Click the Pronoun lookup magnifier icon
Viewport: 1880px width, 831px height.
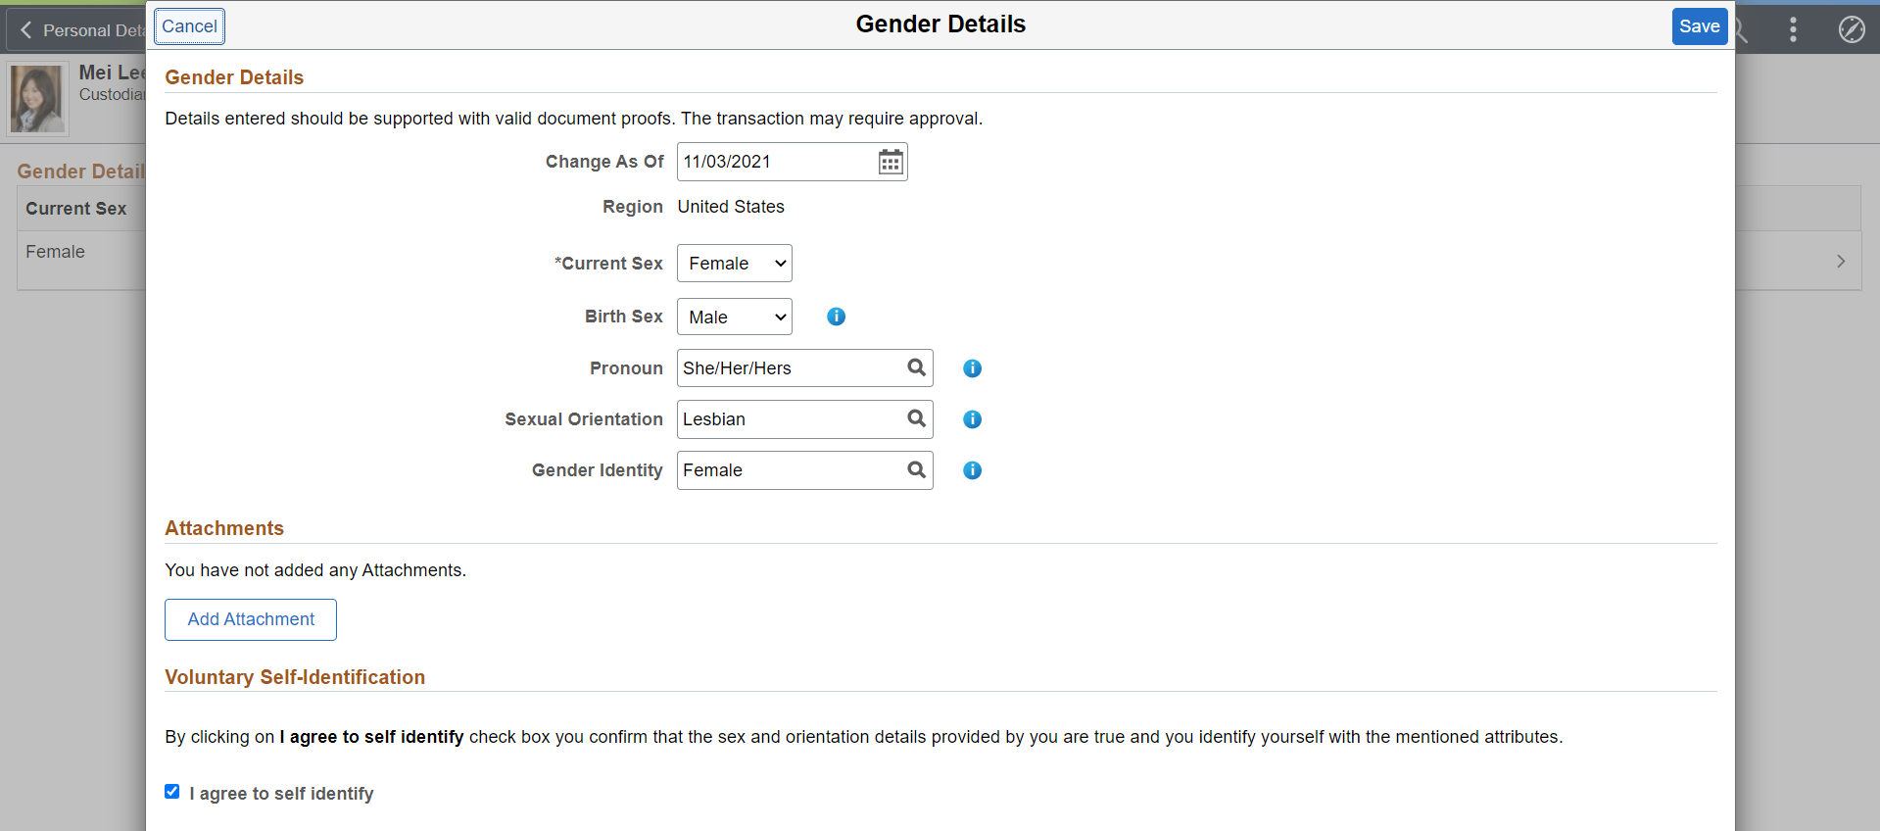click(x=916, y=367)
